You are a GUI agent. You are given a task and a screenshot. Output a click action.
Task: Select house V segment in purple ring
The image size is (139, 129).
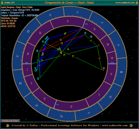[99, 95]
